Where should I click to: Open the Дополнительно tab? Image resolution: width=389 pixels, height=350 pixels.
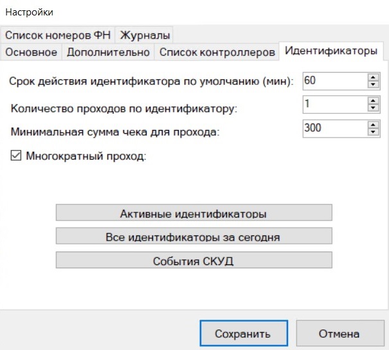click(108, 52)
